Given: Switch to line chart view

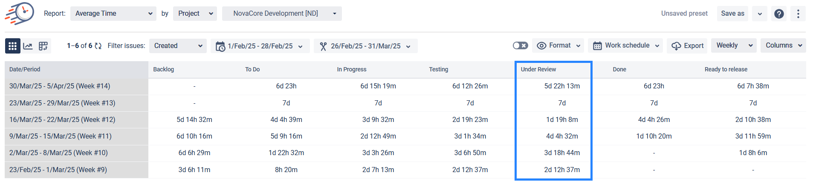Looking at the screenshot, I should (x=28, y=46).
